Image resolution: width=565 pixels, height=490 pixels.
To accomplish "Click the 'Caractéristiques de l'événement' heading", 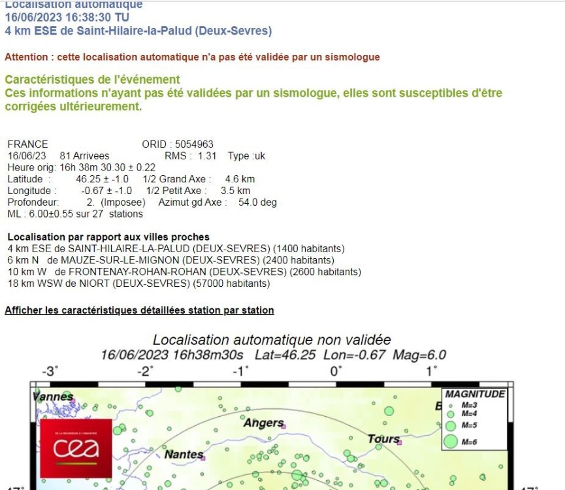I will [92, 80].
